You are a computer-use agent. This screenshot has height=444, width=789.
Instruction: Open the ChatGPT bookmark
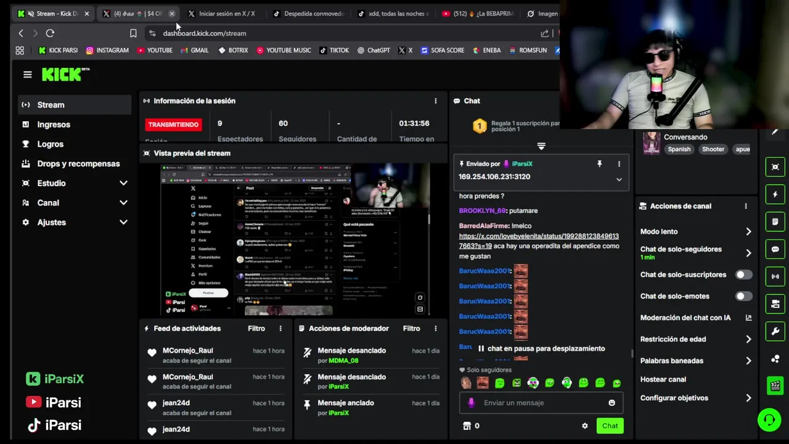pyautogui.click(x=373, y=51)
